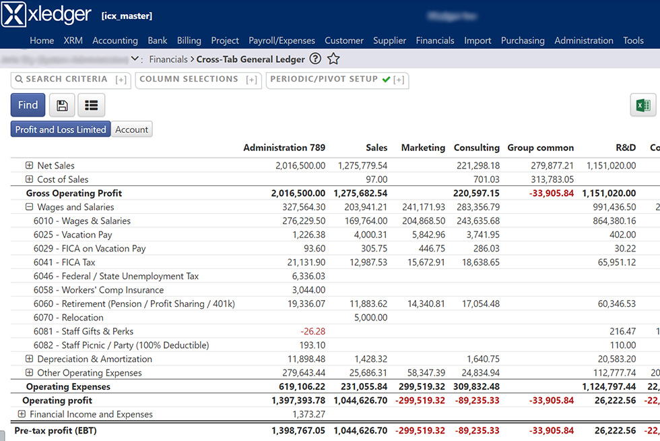Open the Purchasing menu

523,40
